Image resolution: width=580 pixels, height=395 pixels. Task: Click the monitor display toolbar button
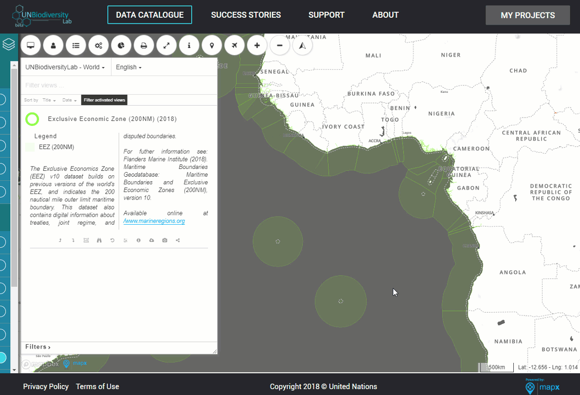31,45
